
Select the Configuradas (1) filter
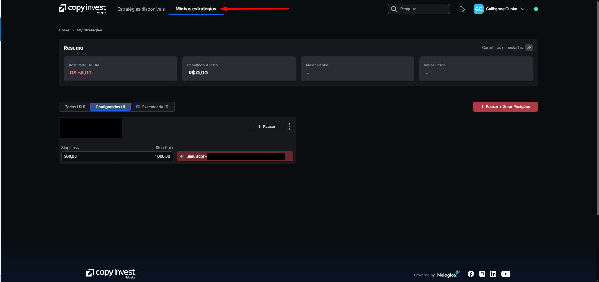point(110,107)
